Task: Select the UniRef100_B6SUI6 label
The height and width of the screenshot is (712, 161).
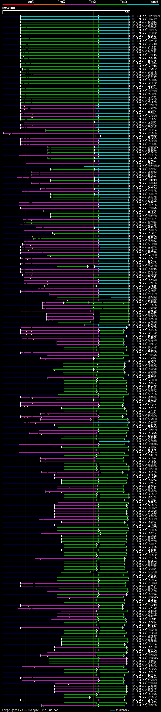Action: pyautogui.click(x=144, y=80)
